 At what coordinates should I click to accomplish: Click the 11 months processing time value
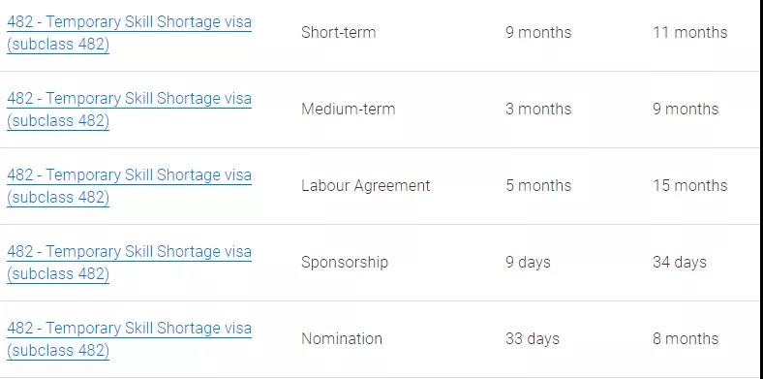point(690,33)
